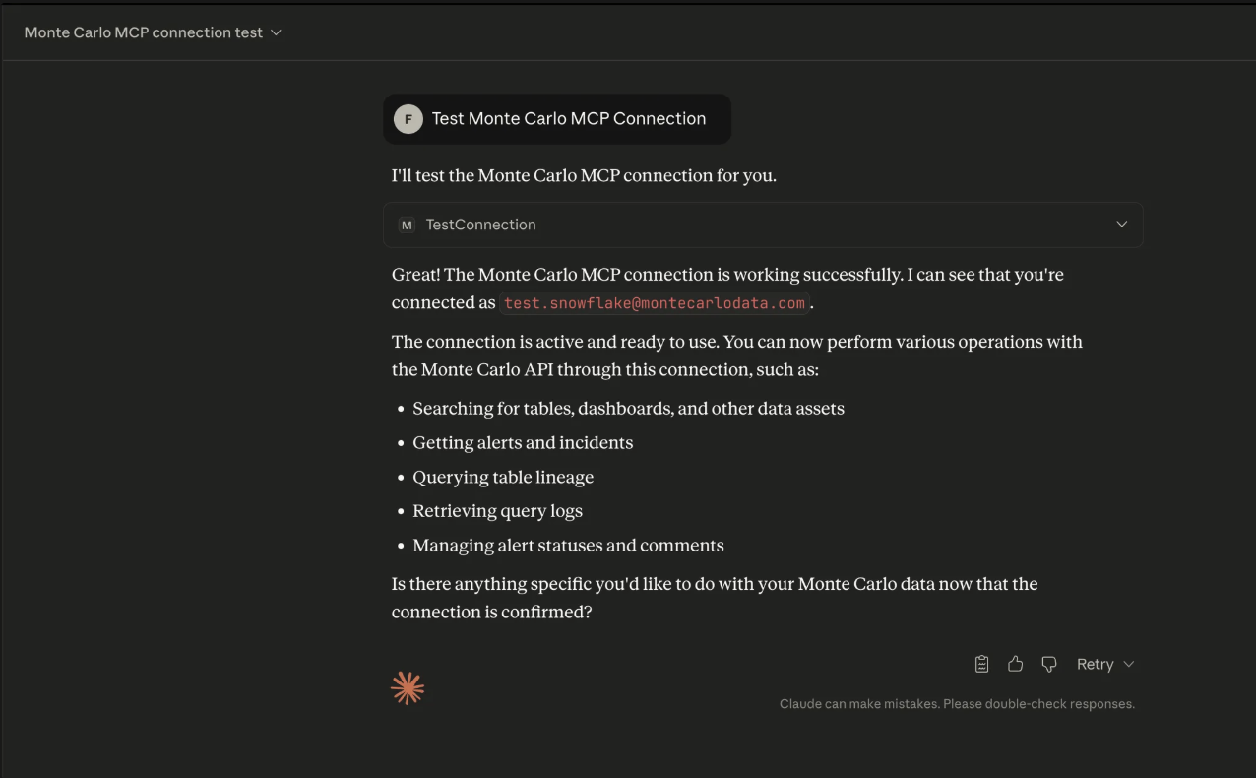Viewport: 1256px width, 778px height.
Task: Open the Retry options dropdown arrow
Action: (x=1129, y=664)
